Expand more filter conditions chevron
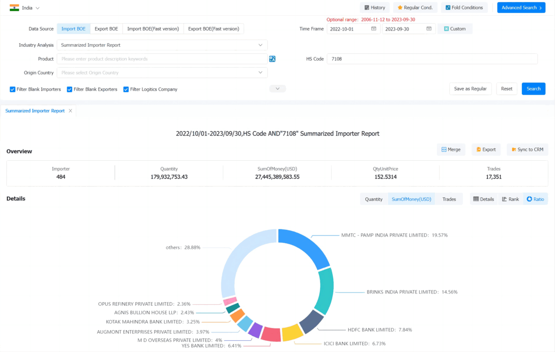 tap(278, 89)
